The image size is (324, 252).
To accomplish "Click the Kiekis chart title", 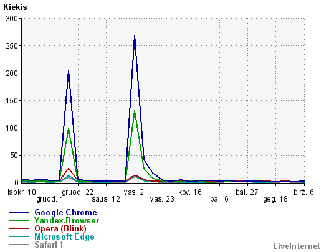I will tap(15, 7).
